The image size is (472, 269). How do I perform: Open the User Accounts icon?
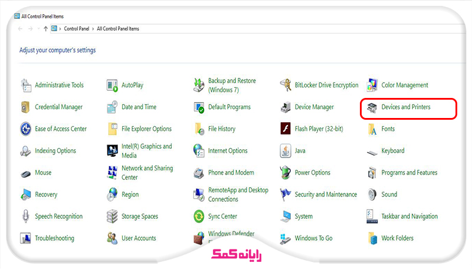coord(112,238)
